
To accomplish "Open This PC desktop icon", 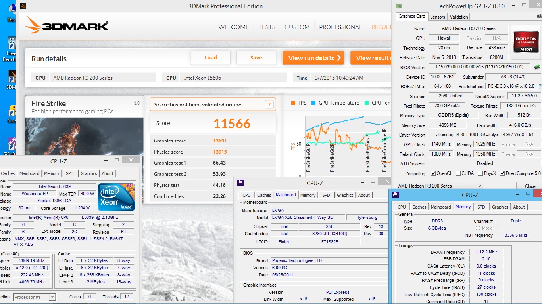I will click(x=11, y=12).
